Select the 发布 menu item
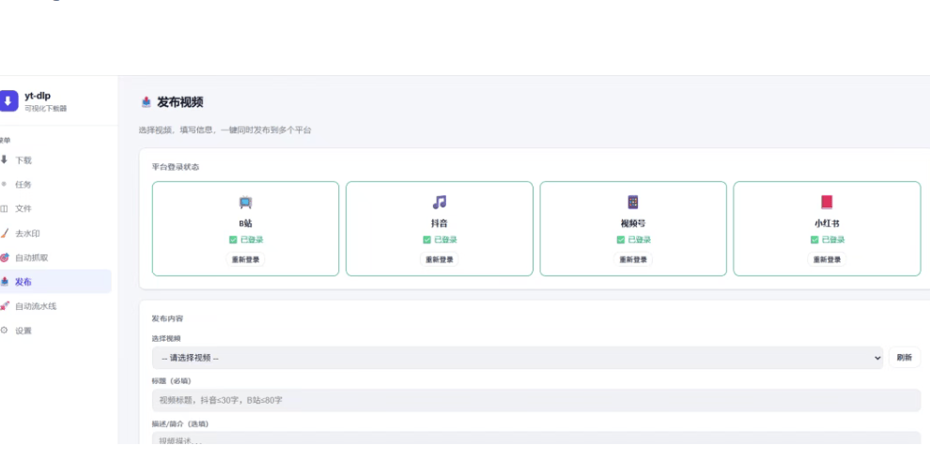 (x=55, y=282)
